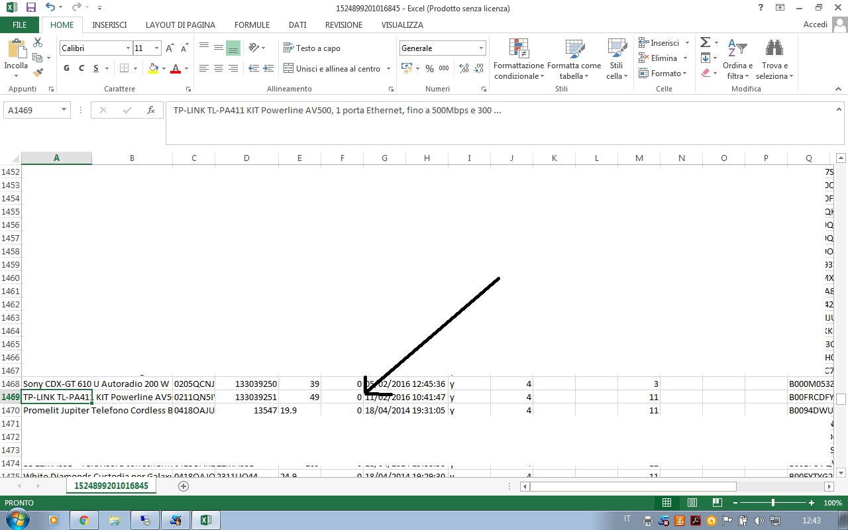Screen dimensions: 848x530
Task: Toggle align text left
Action: tap(203, 68)
